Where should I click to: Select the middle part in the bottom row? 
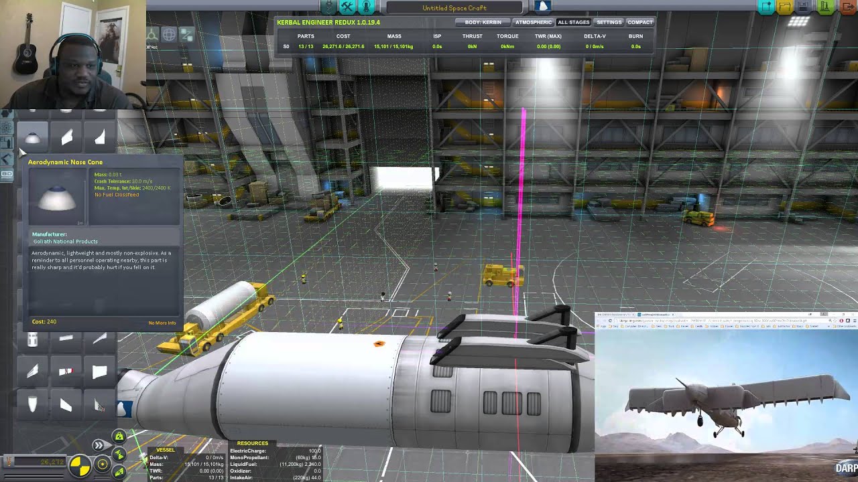[66, 404]
